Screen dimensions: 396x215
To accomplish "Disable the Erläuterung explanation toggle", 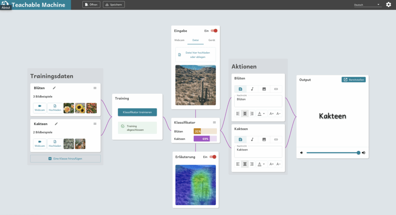I will (213, 157).
